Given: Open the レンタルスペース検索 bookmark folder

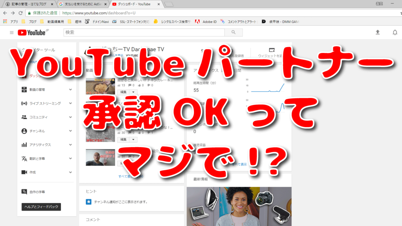Looking at the screenshot, I should click(x=172, y=22).
